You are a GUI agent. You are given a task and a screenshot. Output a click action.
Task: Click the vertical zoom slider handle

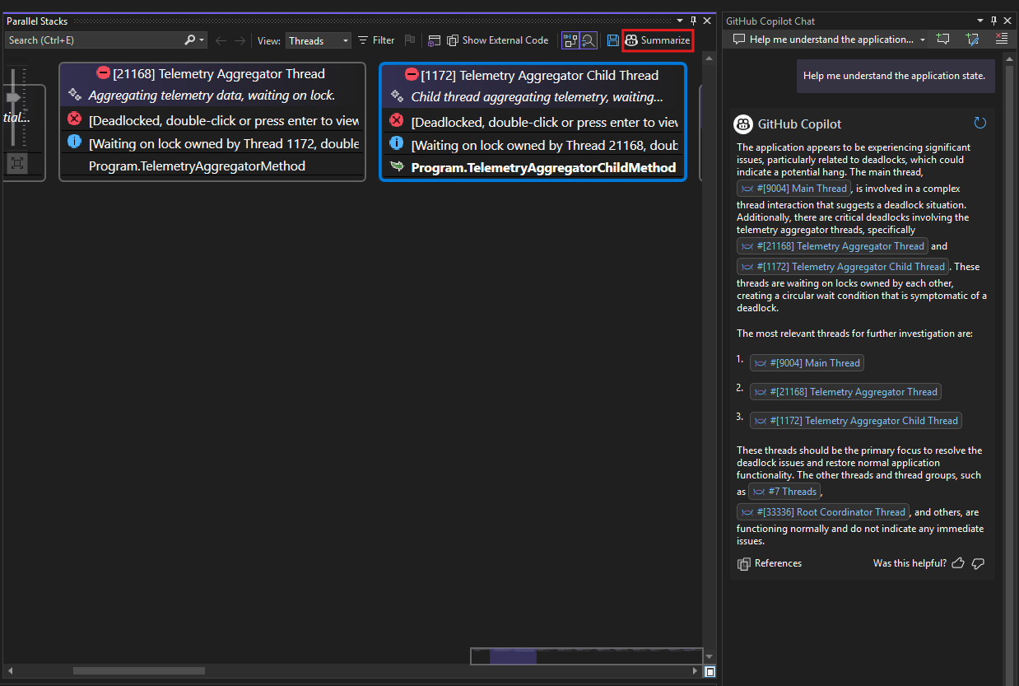(x=14, y=97)
